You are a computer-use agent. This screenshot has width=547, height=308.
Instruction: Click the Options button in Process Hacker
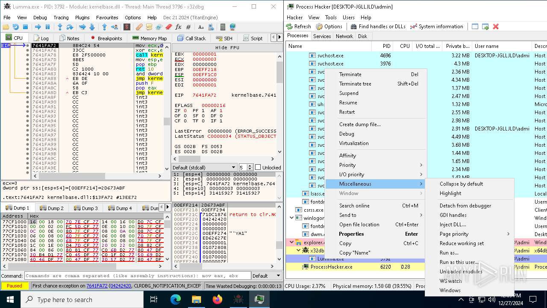[x=329, y=27]
